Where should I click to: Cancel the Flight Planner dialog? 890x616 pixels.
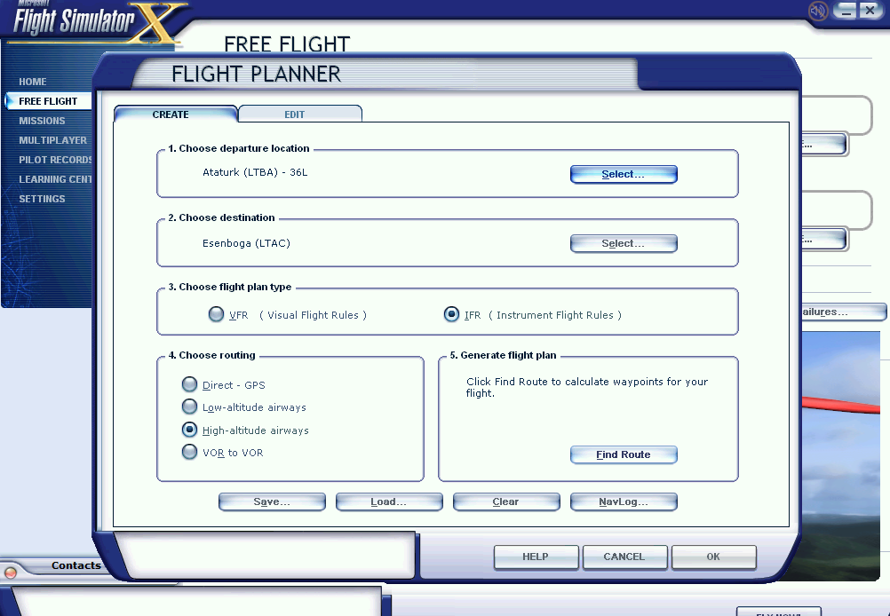[624, 557]
